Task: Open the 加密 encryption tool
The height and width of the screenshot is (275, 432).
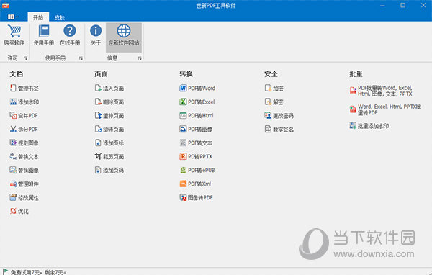Action: [274, 88]
